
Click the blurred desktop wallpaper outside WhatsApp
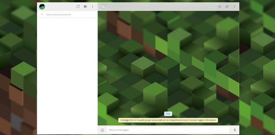(18, 70)
